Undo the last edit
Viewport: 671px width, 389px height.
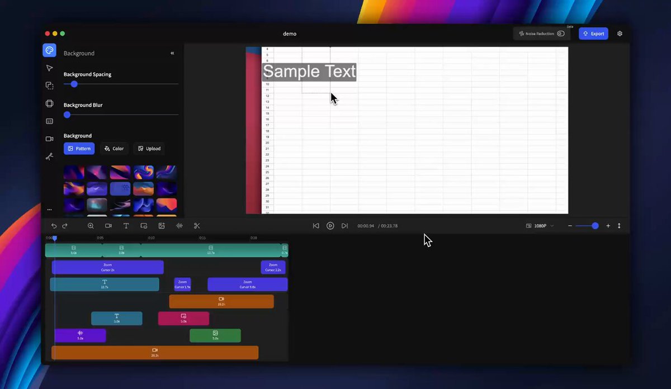point(54,226)
